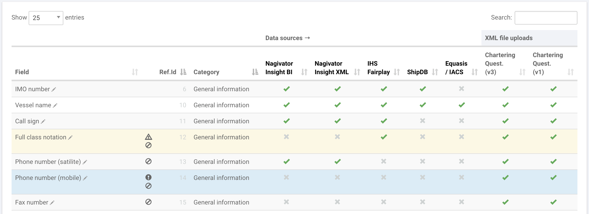This screenshot has height=214, width=589.
Task: Edit Phone number (mobile) pencil icon
Action: click(x=85, y=178)
